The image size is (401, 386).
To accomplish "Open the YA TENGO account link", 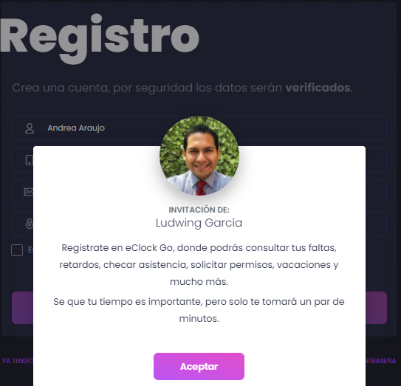I will coord(18,361).
